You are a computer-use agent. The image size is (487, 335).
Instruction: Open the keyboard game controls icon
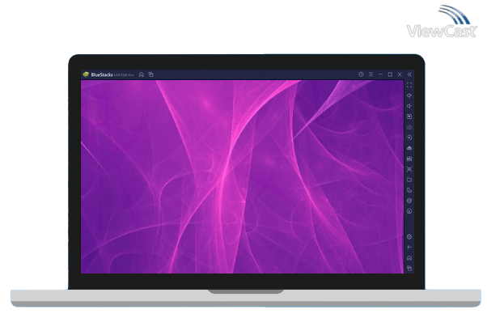tap(409, 127)
